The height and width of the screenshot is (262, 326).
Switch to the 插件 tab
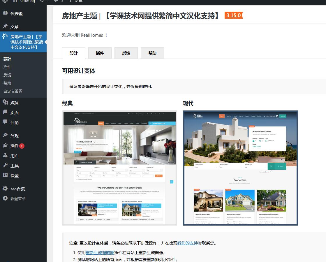pyautogui.click(x=100, y=53)
